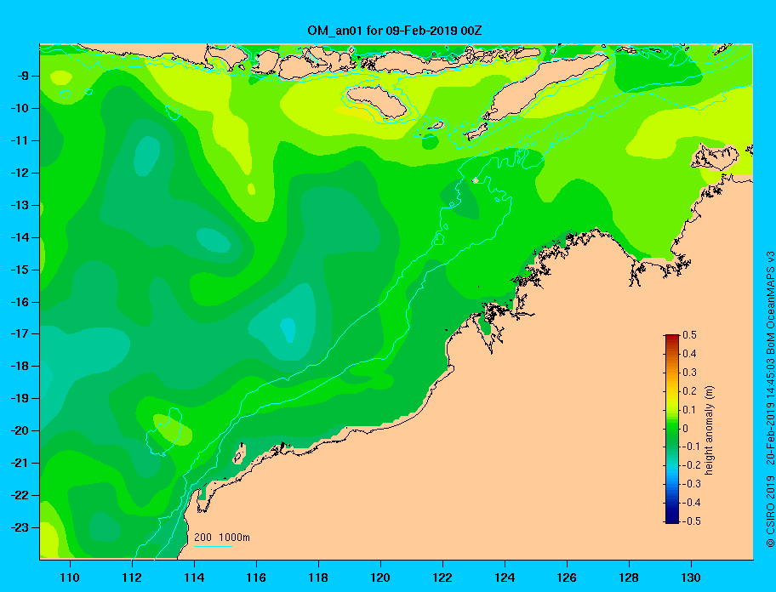Click the "-15" latitude axis label

pyautogui.click(x=19, y=270)
